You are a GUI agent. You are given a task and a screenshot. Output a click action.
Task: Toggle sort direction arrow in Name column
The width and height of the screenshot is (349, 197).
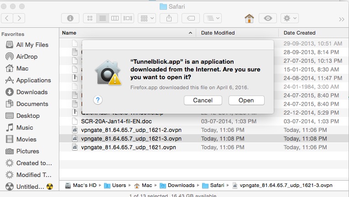click(x=190, y=33)
